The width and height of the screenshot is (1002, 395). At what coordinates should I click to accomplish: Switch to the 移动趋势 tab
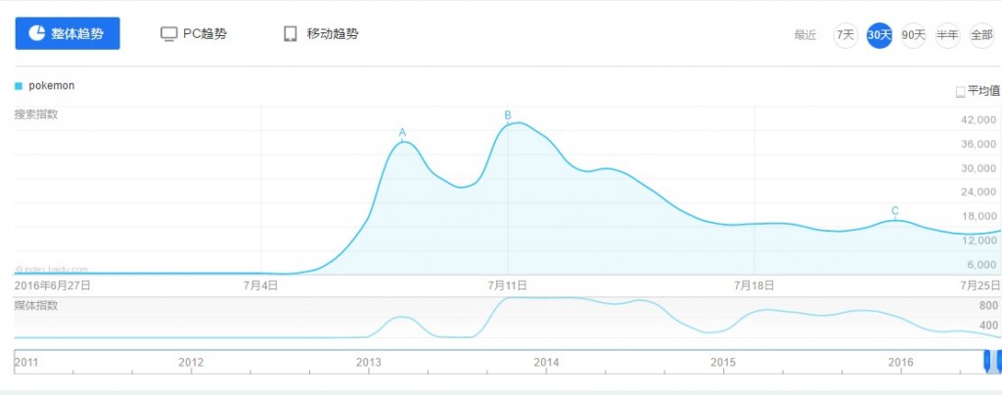pyautogui.click(x=321, y=34)
